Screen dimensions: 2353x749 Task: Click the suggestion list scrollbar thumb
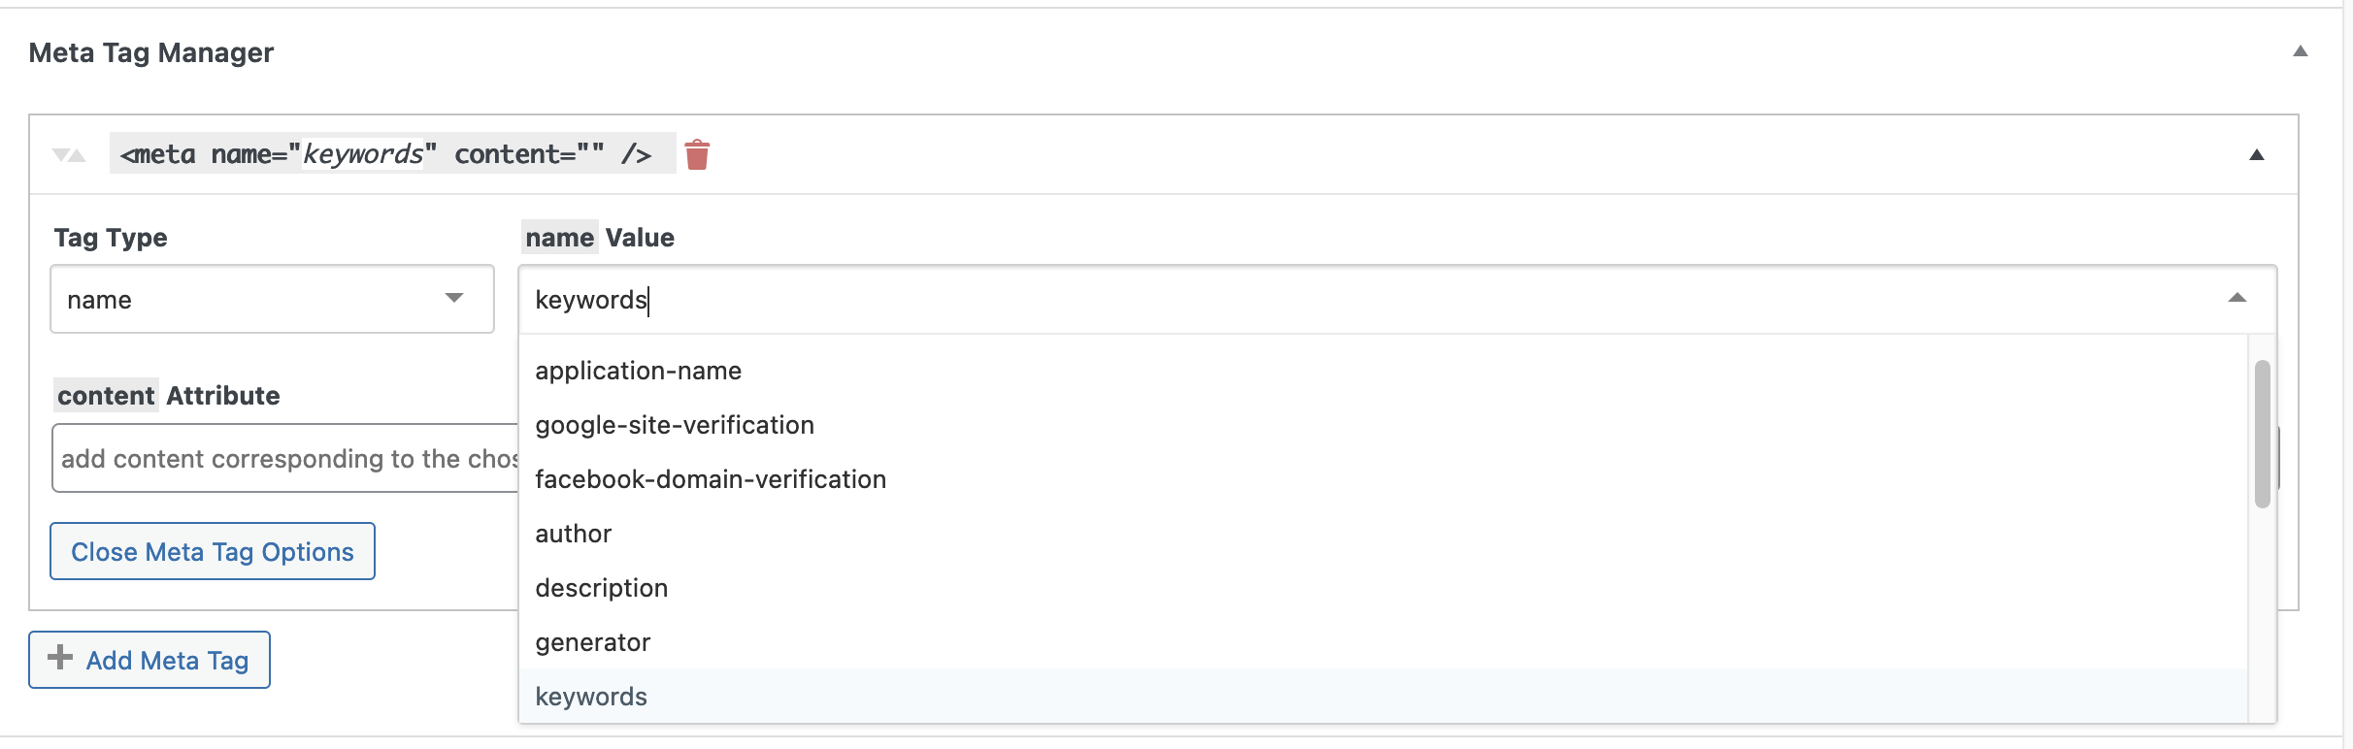coord(2263,434)
